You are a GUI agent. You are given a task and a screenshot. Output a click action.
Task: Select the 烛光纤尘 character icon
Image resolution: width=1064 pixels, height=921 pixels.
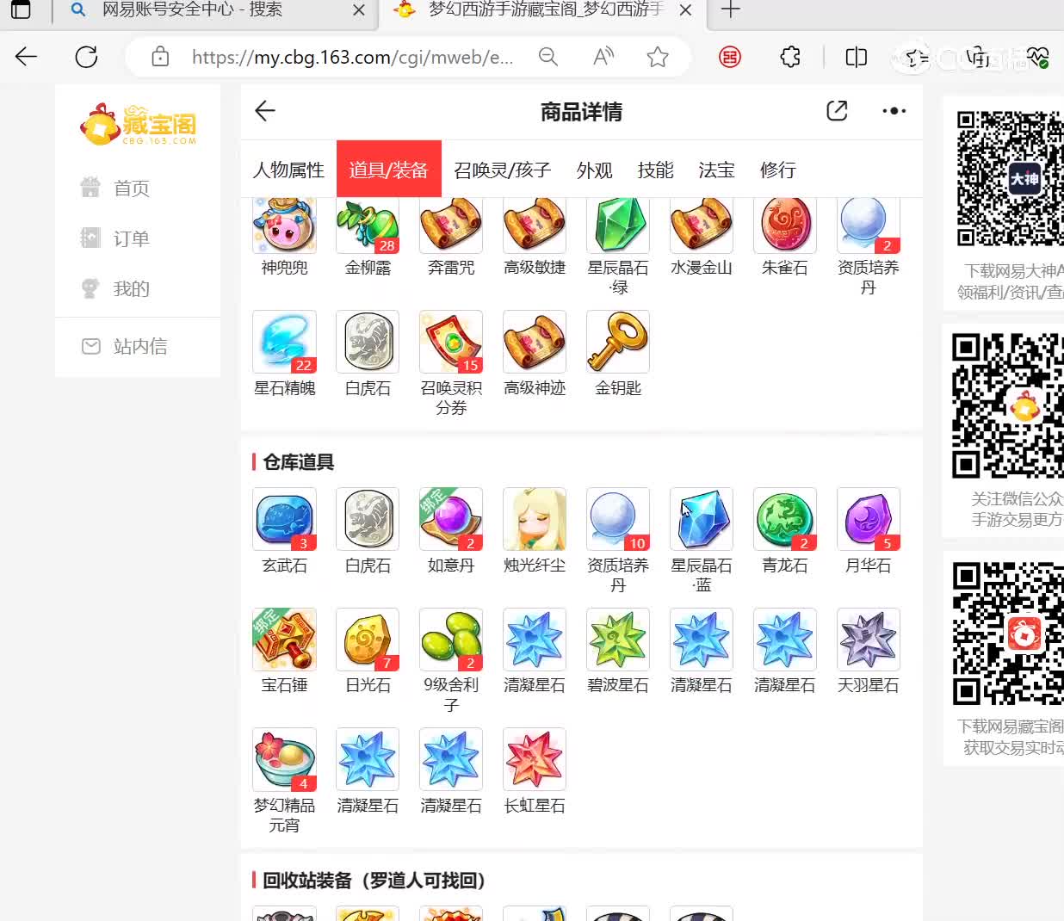(535, 519)
